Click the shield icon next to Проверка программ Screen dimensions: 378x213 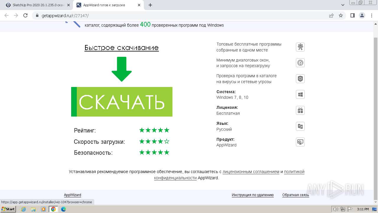point(300,79)
